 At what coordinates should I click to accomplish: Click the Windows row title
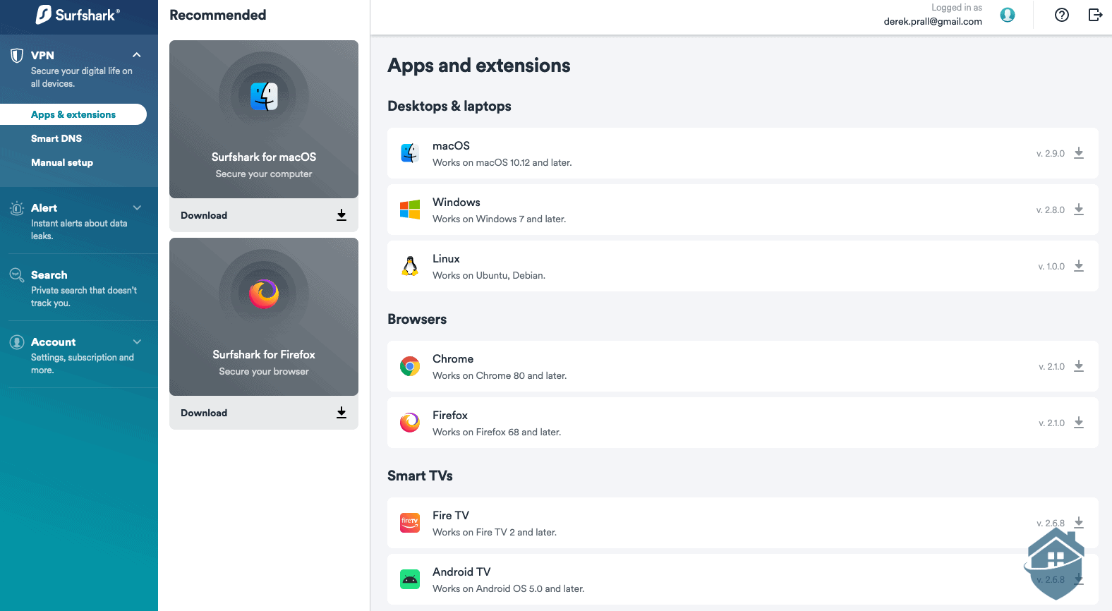click(x=457, y=202)
